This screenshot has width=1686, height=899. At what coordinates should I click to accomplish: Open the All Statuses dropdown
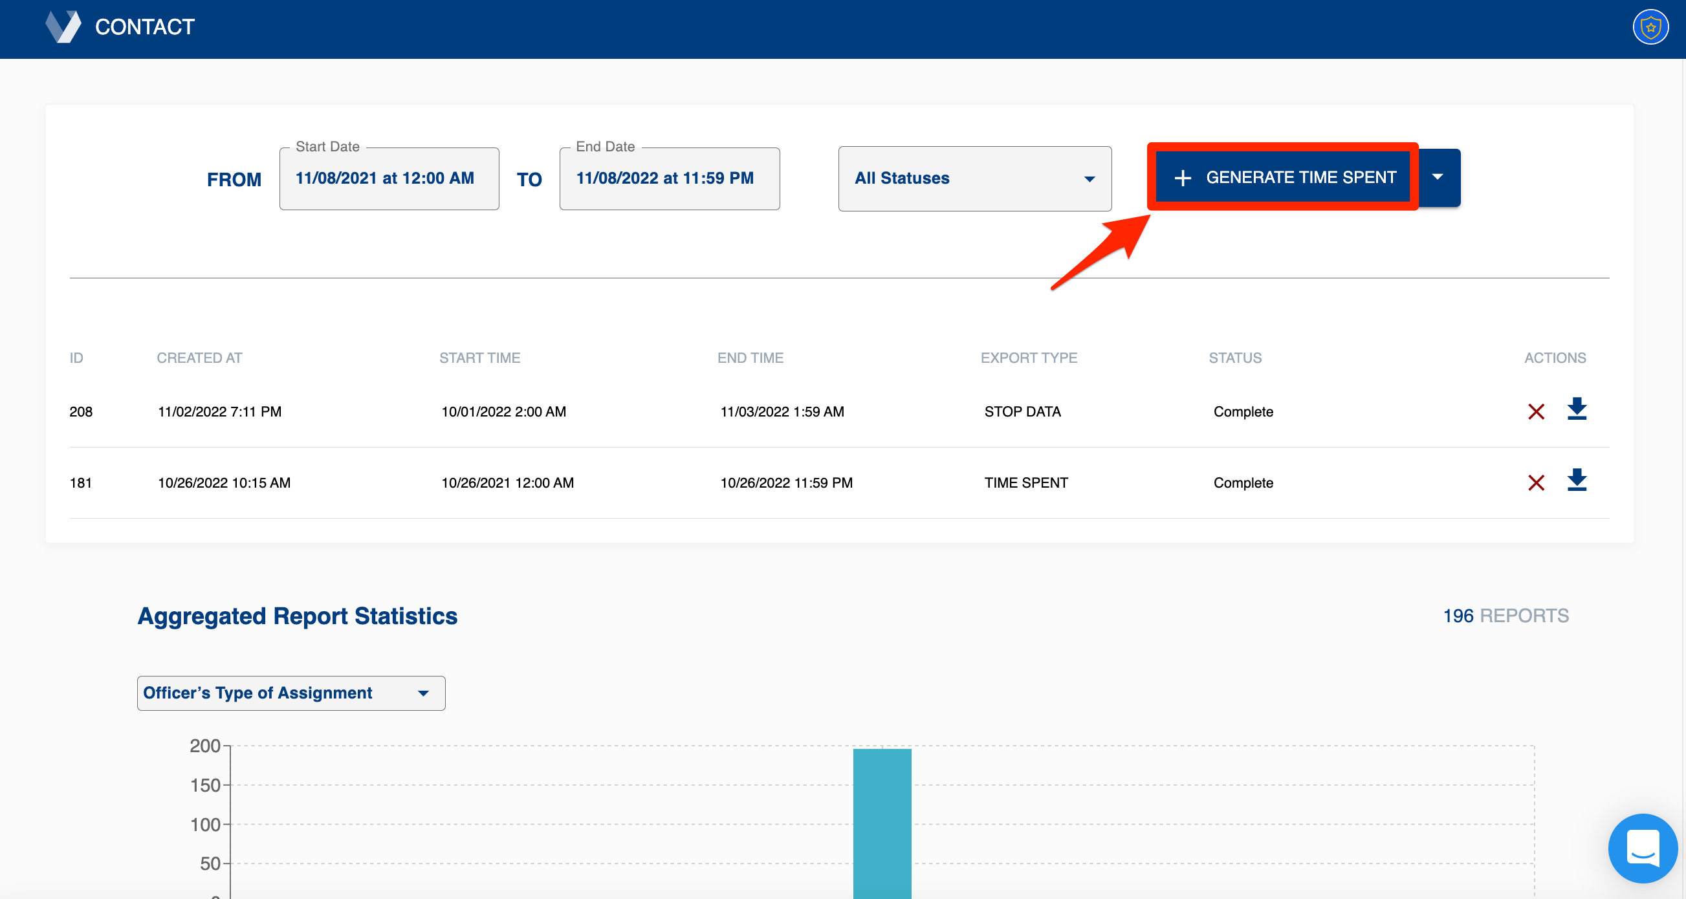974,178
